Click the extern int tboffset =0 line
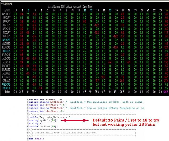 tap(46, 111)
